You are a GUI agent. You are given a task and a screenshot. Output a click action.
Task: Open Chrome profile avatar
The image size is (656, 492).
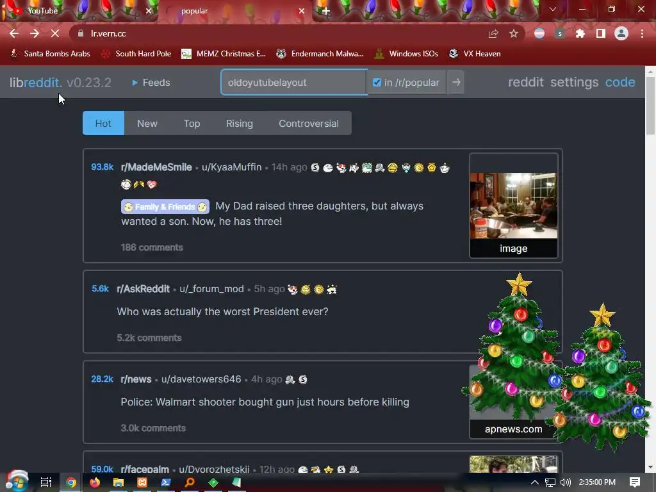(x=621, y=33)
